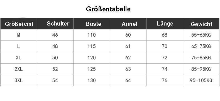This screenshot has width=220, height=101.
Task: Click the XL size row label
Action: coord(19,58)
